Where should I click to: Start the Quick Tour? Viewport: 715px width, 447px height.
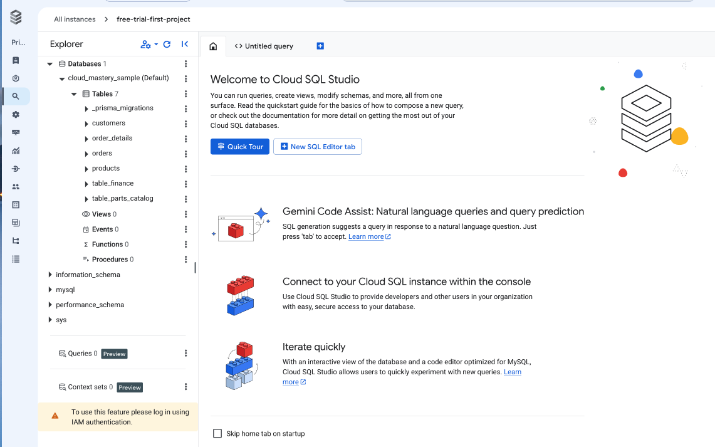pyautogui.click(x=240, y=147)
